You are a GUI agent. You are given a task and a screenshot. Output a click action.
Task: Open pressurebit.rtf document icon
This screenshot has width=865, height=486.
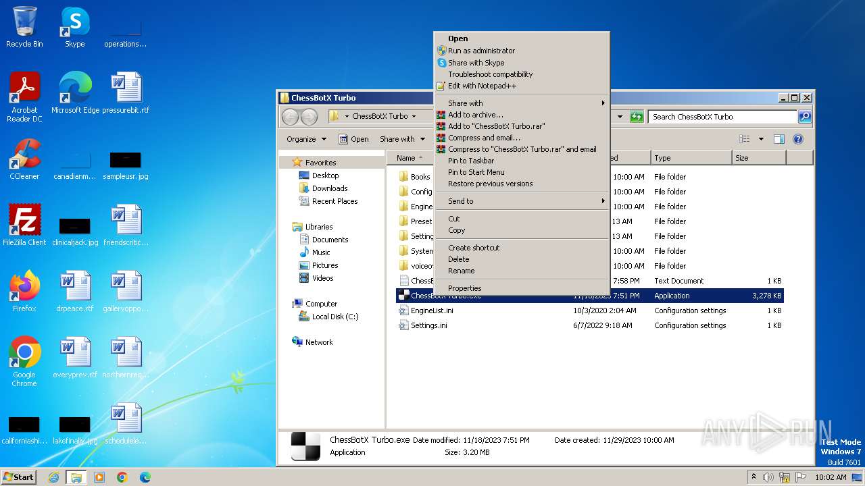[126, 92]
